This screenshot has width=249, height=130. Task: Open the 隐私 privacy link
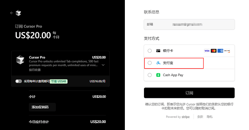(x=210, y=117)
